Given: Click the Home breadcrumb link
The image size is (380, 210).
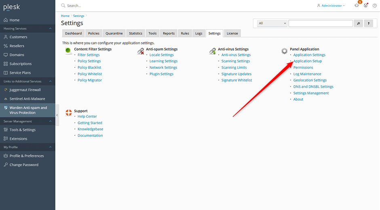Looking at the screenshot, I should pos(65,16).
